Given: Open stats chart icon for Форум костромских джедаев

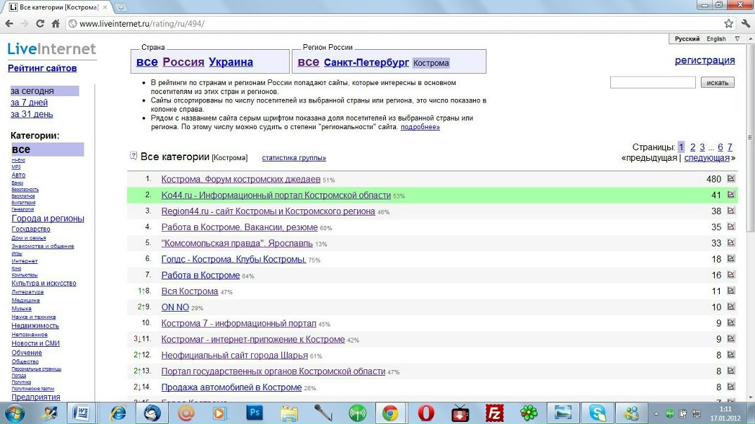Looking at the screenshot, I should (x=731, y=179).
